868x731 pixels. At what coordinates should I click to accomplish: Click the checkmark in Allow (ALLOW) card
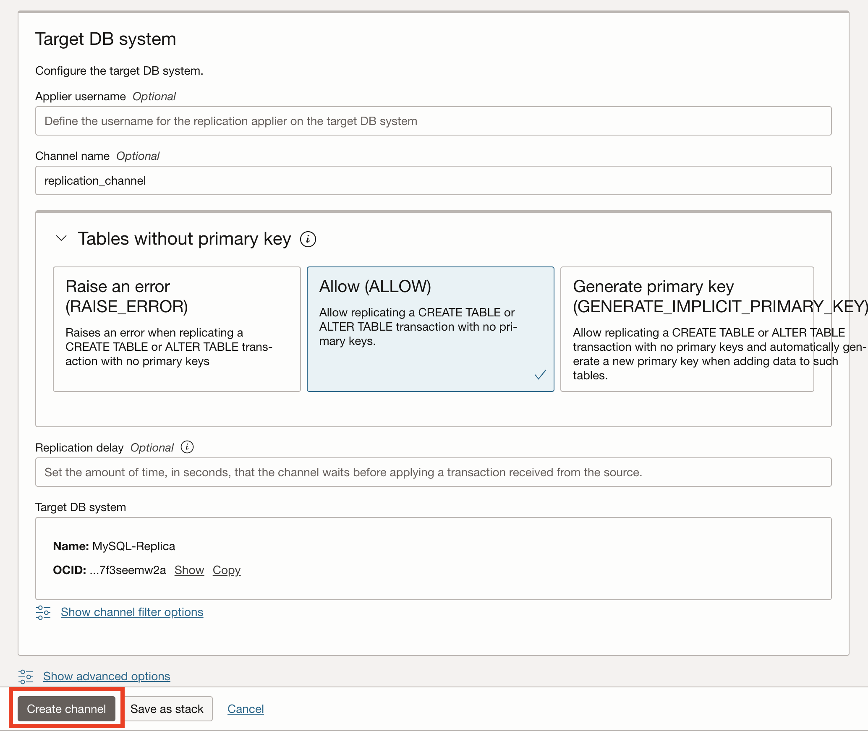540,374
